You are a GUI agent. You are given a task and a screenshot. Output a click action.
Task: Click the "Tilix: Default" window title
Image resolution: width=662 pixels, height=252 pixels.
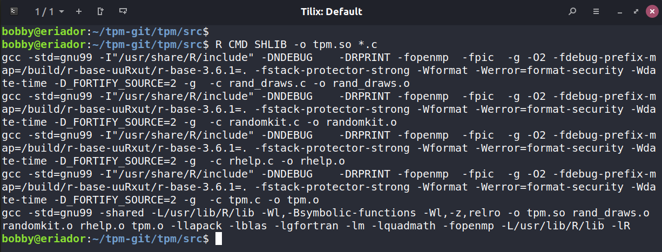coord(331,11)
